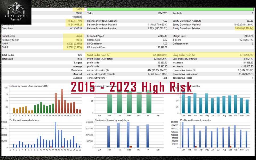Select red loss bar for Sep in months chart
The height and width of the screenshot is (160, 256).
coord(230,147)
